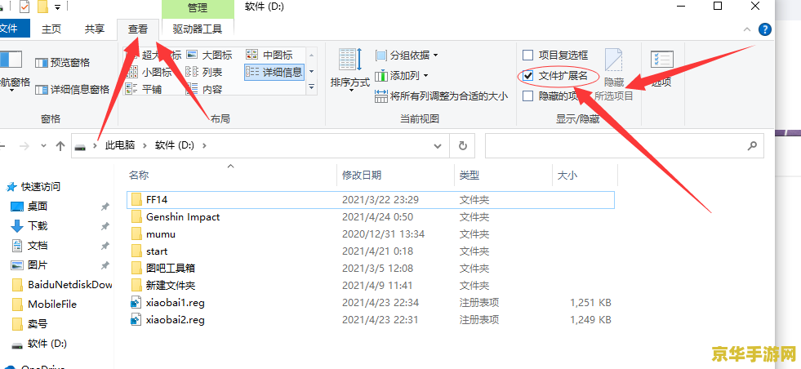The height and width of the screenshot is (369, 801).
Task: Open address bar history dropdown
Action: [438, 145]
